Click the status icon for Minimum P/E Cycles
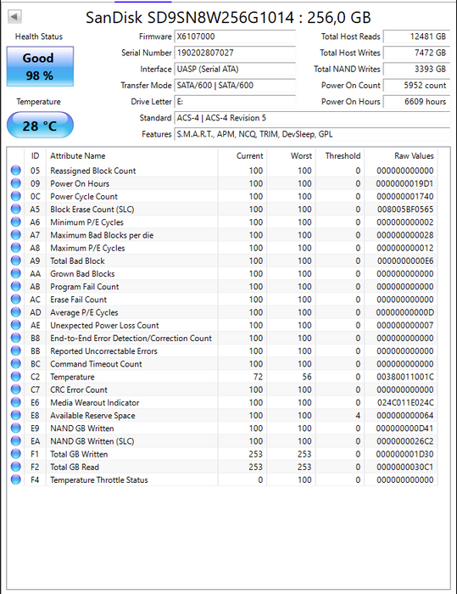The width and height of the screenshot is (457, 594). [16, 222]
